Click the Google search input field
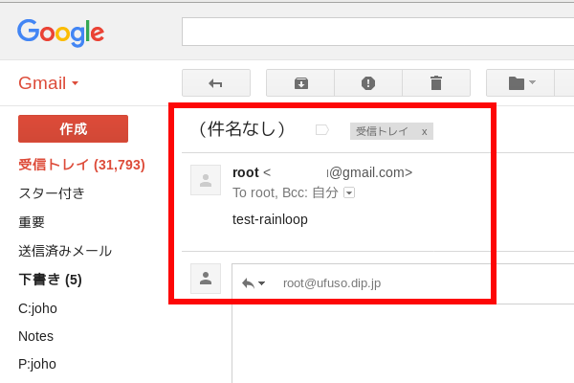574x383 pixels. [x=377, y=32]
